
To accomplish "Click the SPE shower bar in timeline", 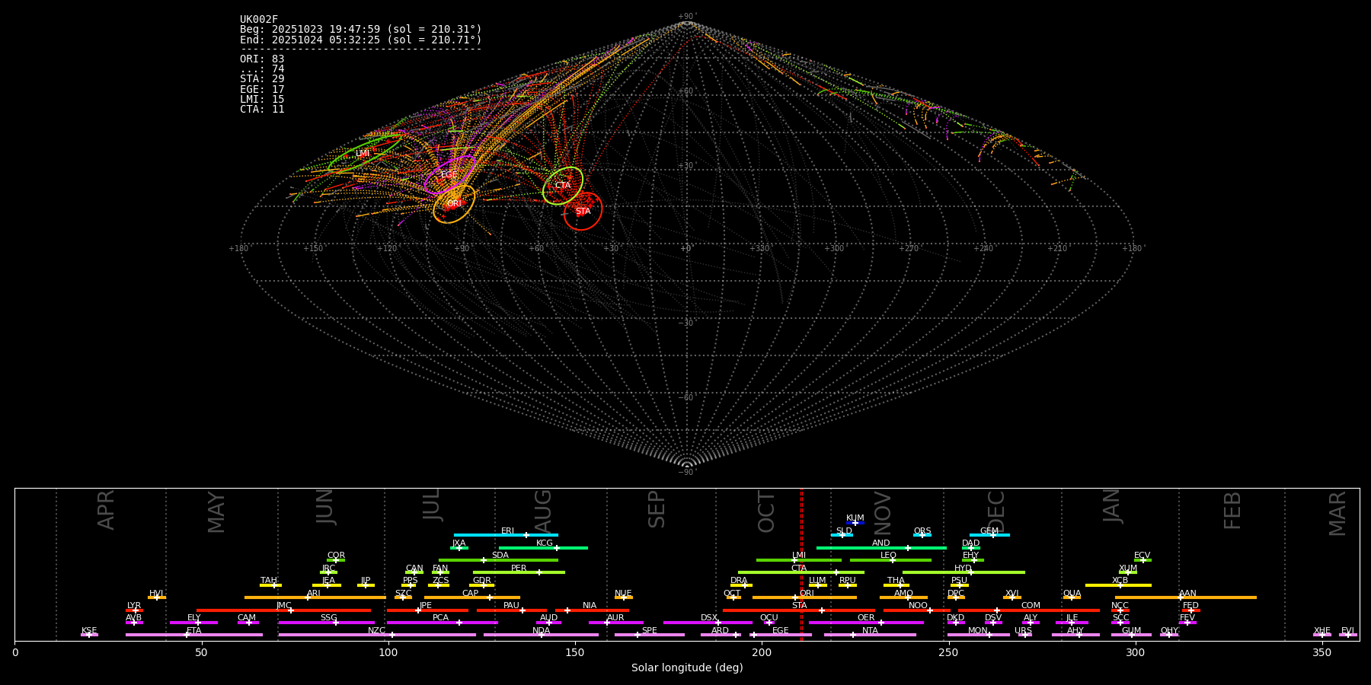I will pos(650,635).
